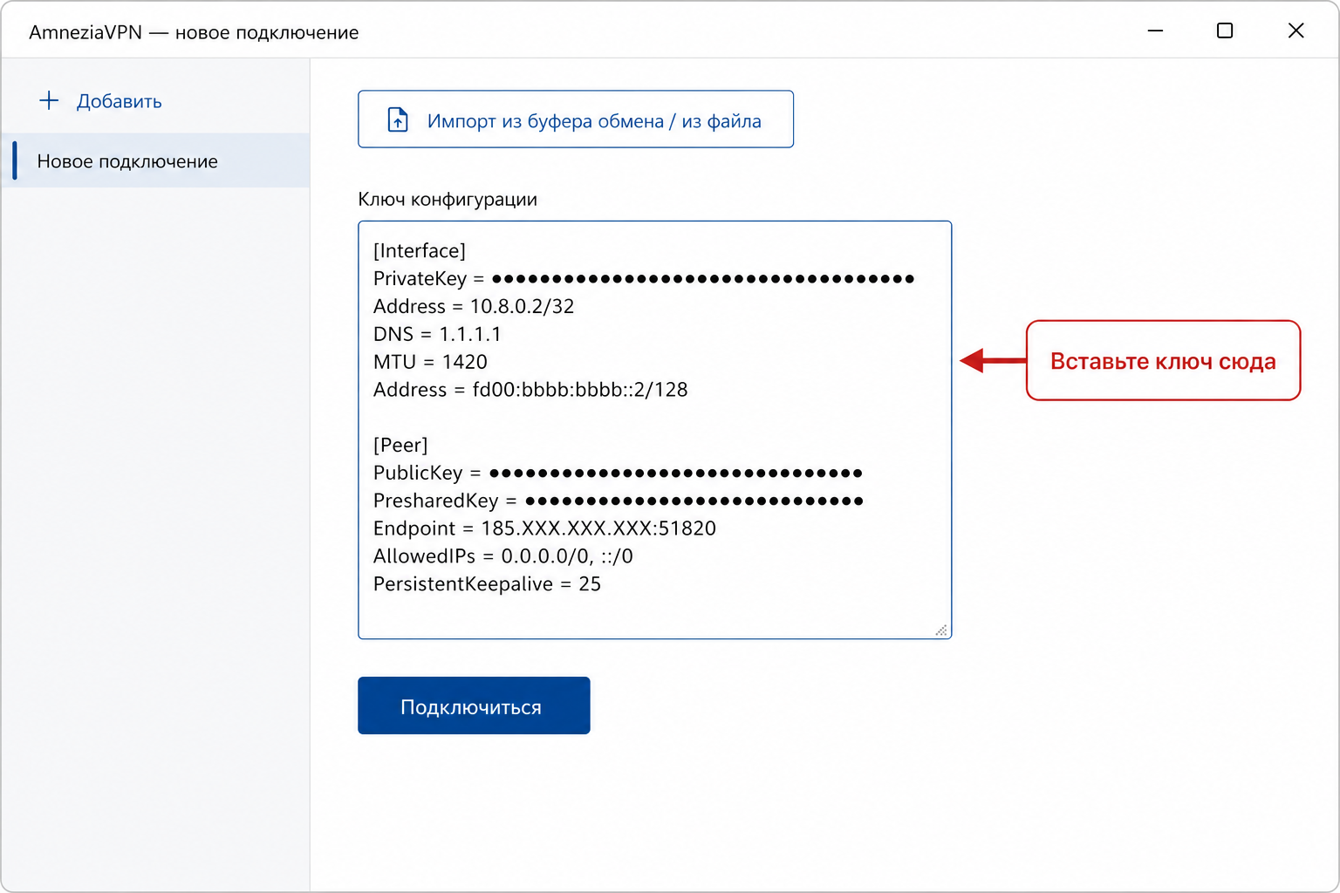1340x893 pixels.
Task: Click the PersistentKeepalive = 25 line
Action: coord(487,584)
